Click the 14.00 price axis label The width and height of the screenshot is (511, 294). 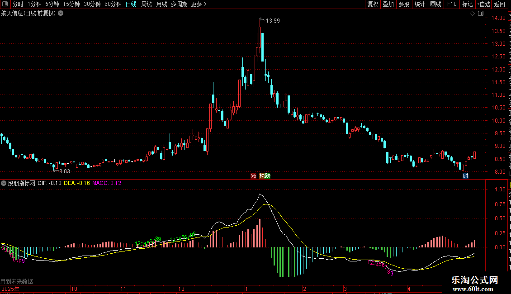[x=498, y=18]
